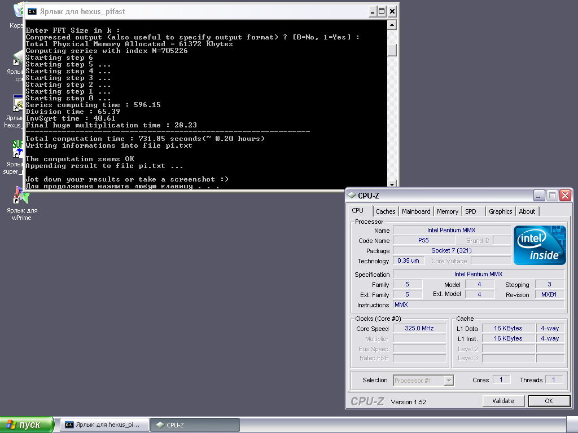Switch to the Graphics tab
This screenshot has height=433, width=578.
500,211
